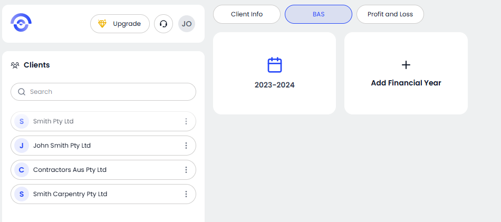The width and height of the screenshot is (501, 222).
Task: Click the Contractors Aus avatar letter C
Action: point(22,170)
